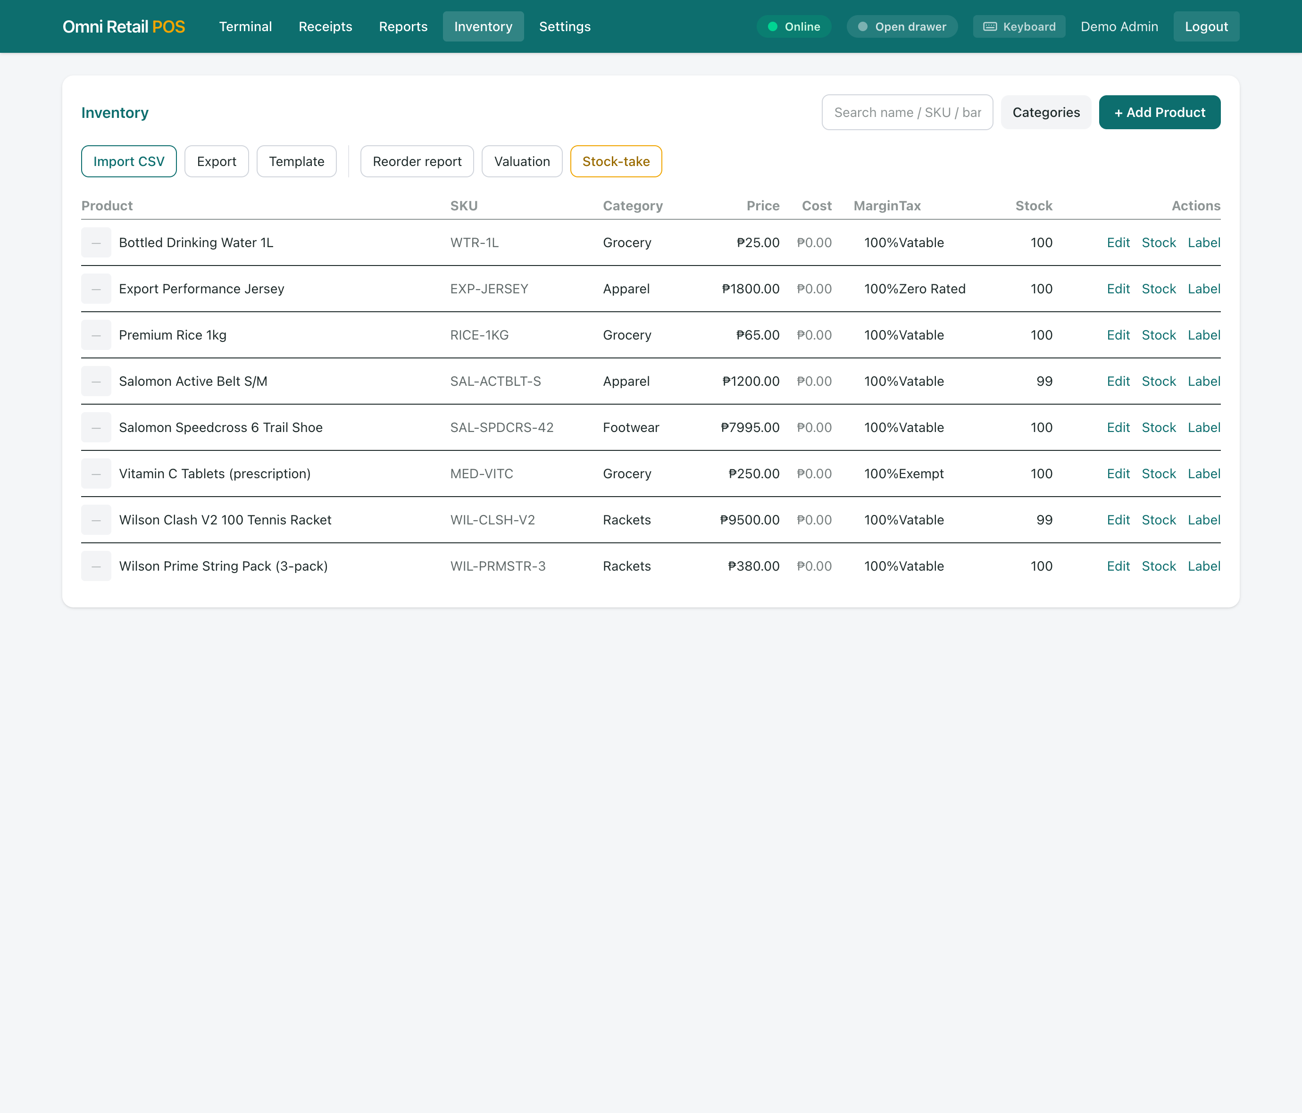Focus the Search name / SKU field
Screen dimensions: 1302x1113
coord(907,112)
